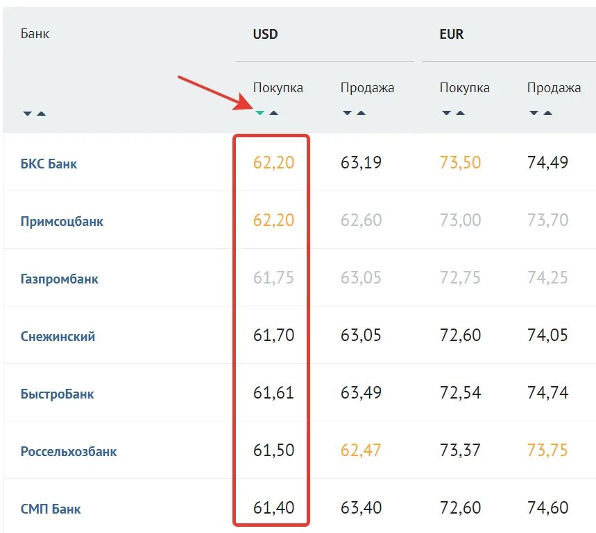Open the СМП Банк link
This screenshot has height=533, width=596.
(51, 509)
